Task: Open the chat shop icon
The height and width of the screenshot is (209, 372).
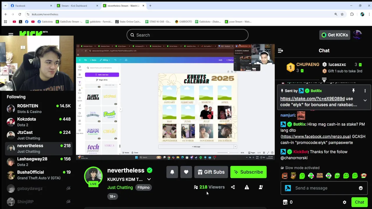Action: pos(285,202)
